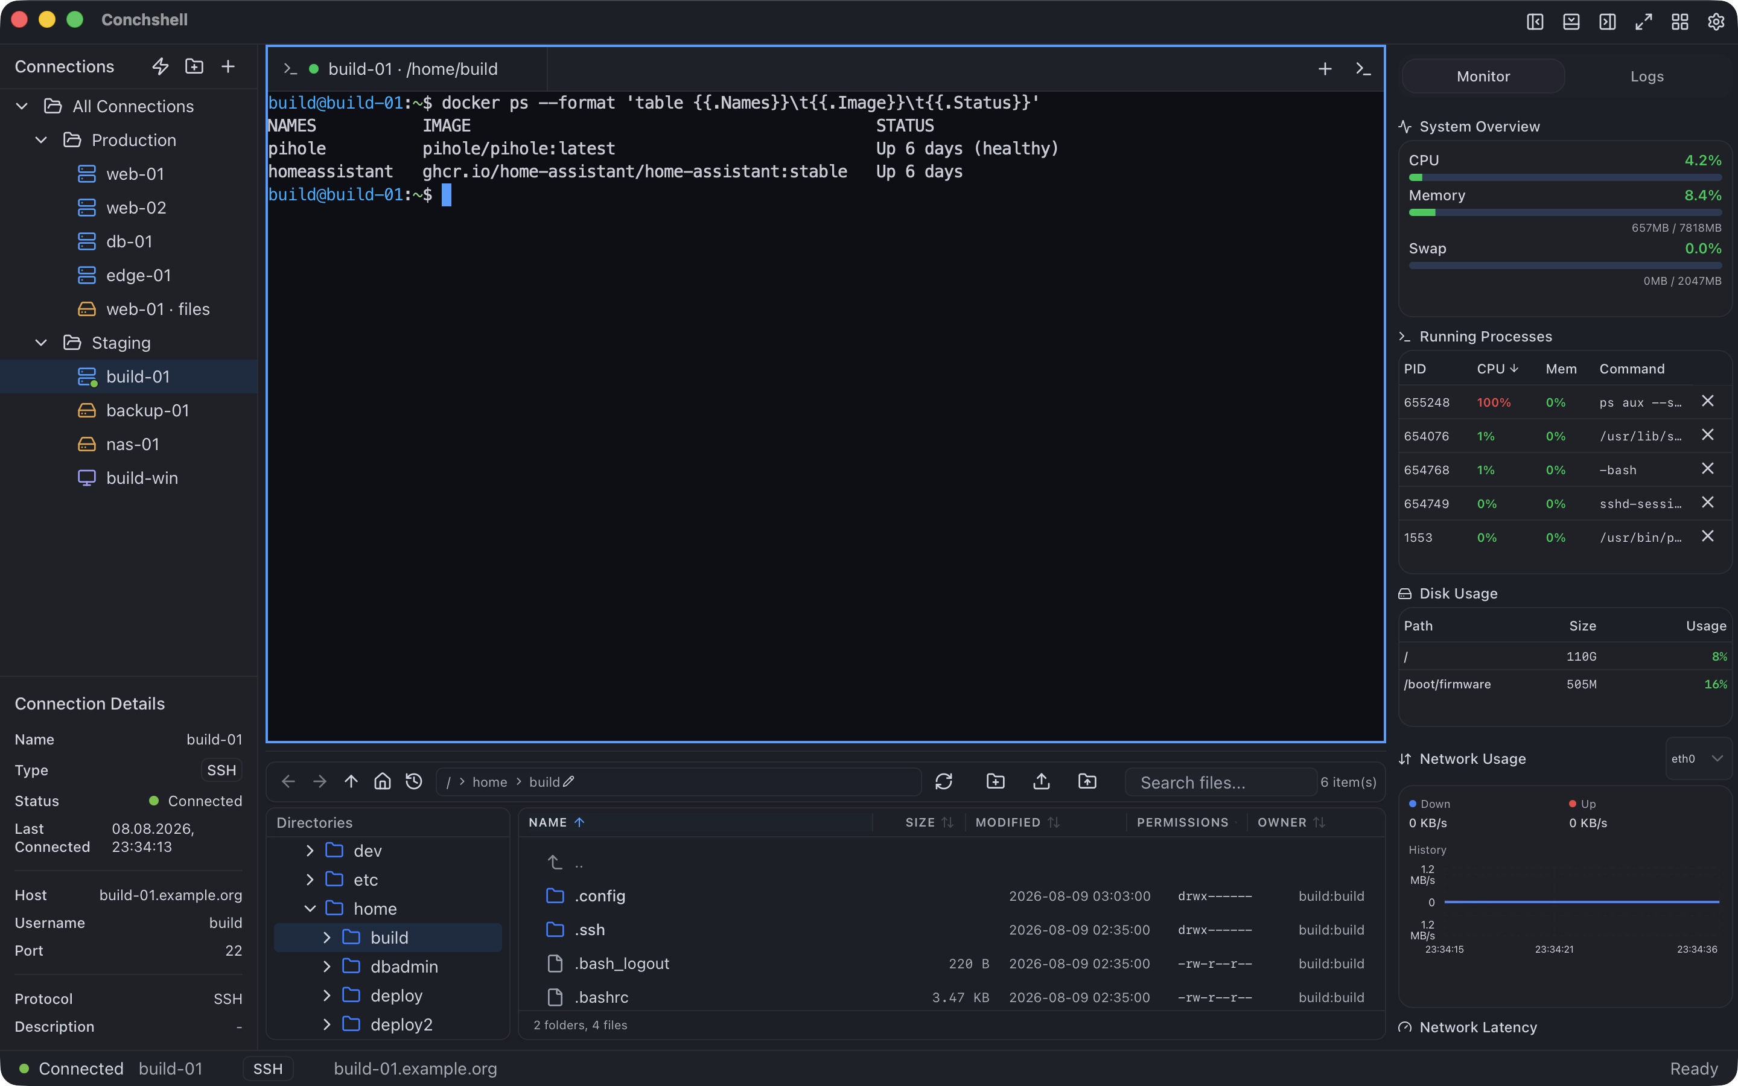
Task: Upload a file icon
Action: tap(1042, 781)
